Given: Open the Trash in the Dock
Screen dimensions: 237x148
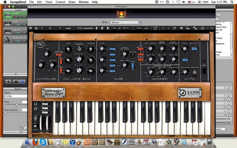Looking at the screenshot, I should click(210, 142).
